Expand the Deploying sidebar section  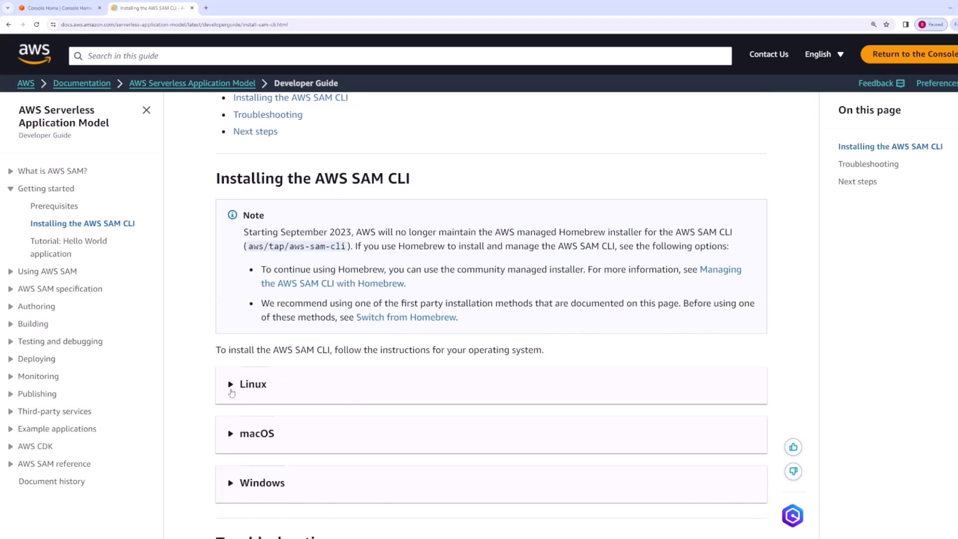10,359
